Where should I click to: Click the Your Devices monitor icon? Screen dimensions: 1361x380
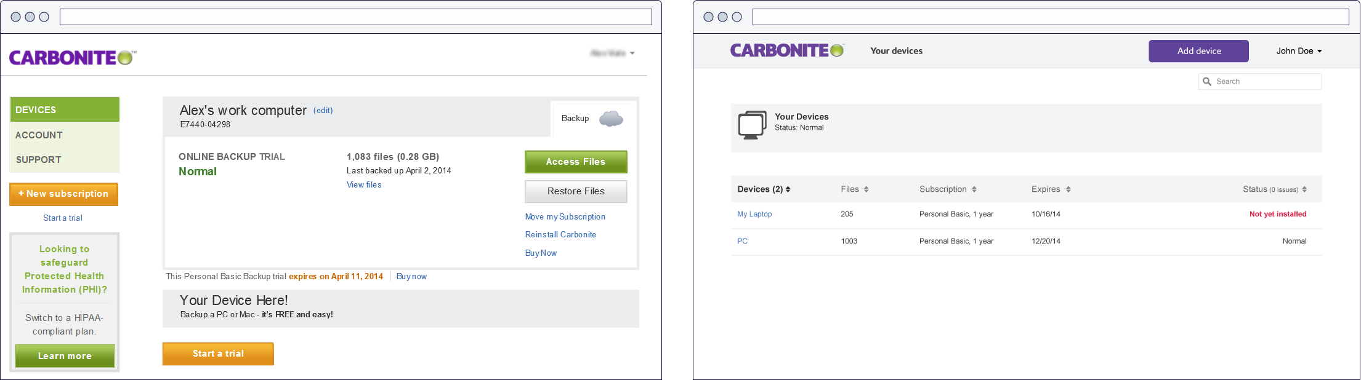(x=752, y=125)
